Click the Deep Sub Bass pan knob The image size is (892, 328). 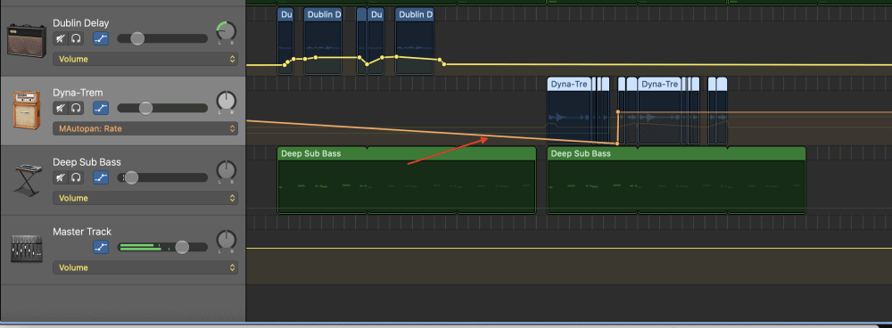[227, 170]
